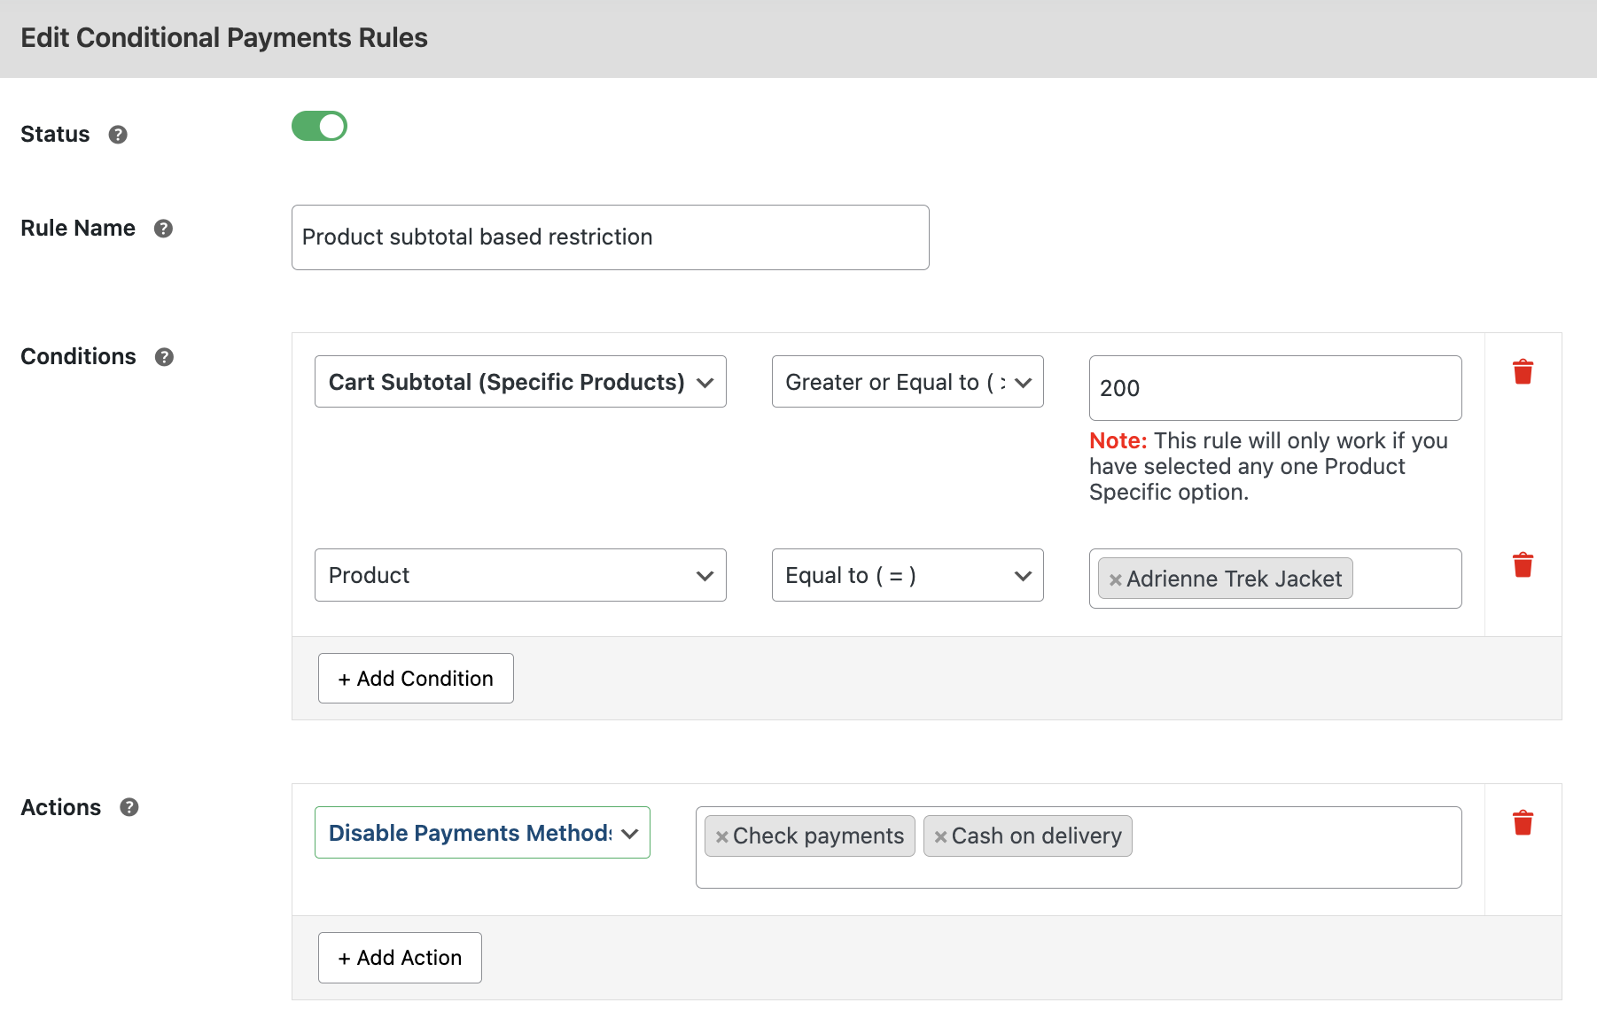1597x1026 pixels.
Task: Open the Cart Subtotal (Specific Products) dropdown
Action: tap(520, 382)
